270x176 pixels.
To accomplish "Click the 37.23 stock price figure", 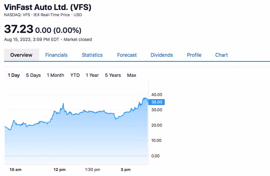I will click(x=18, y=29).
